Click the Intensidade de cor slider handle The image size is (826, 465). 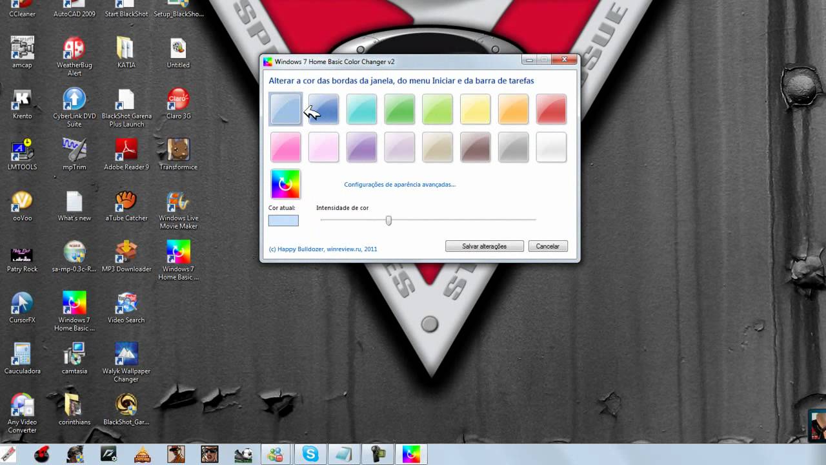point(388,220)
